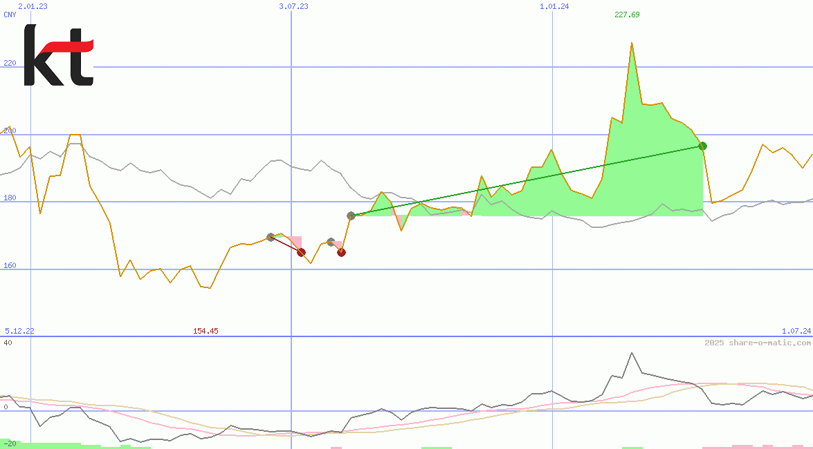Click the 154.45 low price label
Viewport: 813px width, 449px height.
[x=205, y=331]
